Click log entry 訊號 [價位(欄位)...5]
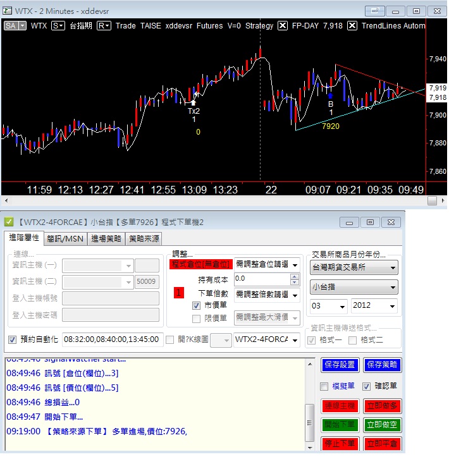Image resolution: width=449 pixels, height=464 pixels. [63, 388]
